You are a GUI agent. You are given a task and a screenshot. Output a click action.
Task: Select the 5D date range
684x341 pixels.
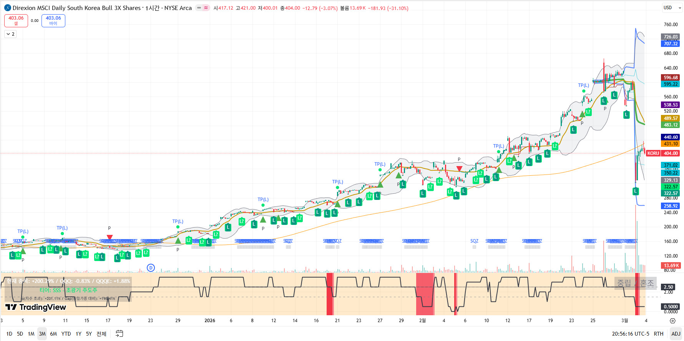click(20, 334)
